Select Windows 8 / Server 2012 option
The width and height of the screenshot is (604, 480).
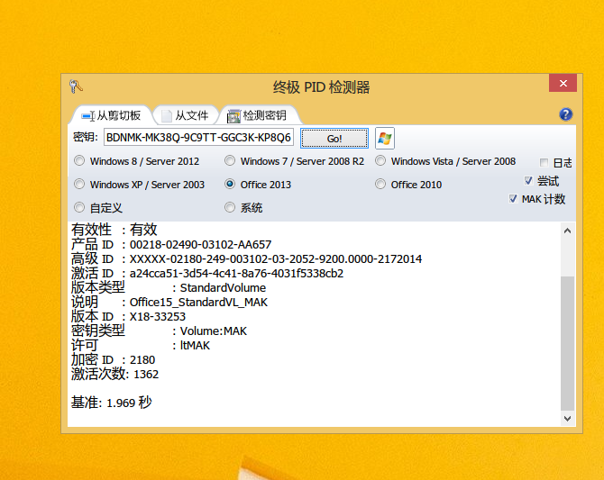(x=137, y=161)
